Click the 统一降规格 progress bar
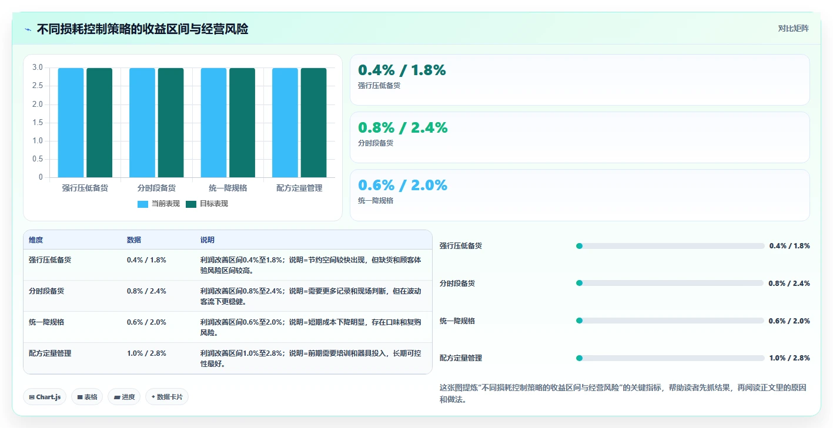Viewport: 833px width, 428px height. pos(670,321)
